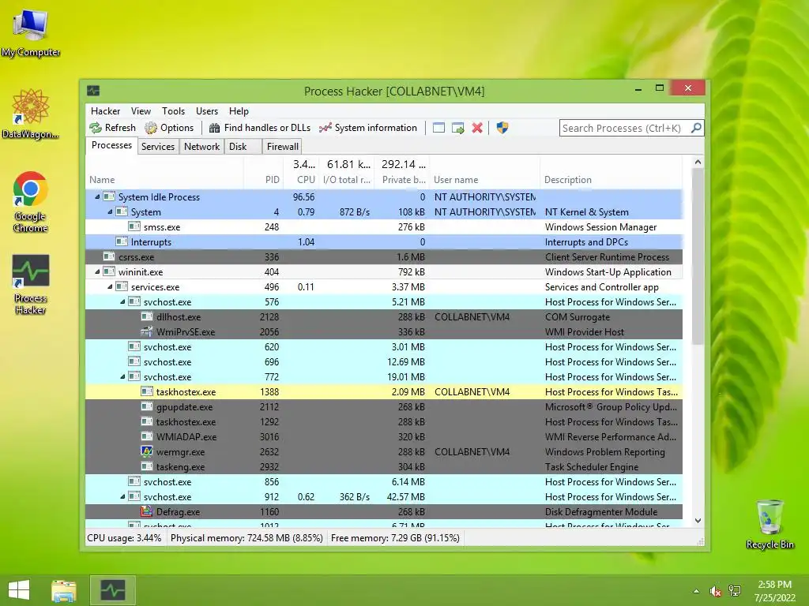809x606 pixels.
Task: Click the WmiPrvSE.exe process icon
Action: click(146, 331)
